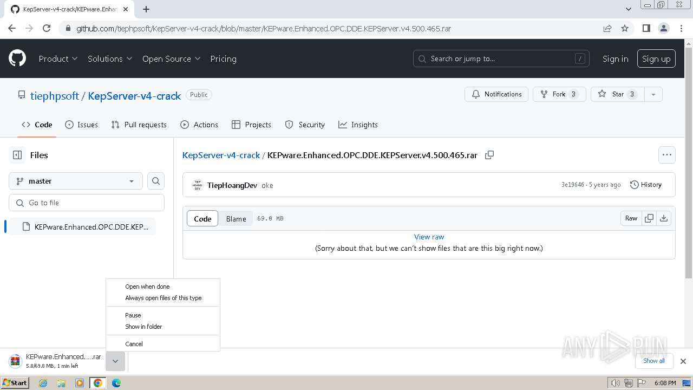Switch to the Pull requests tab

point(139,125)
